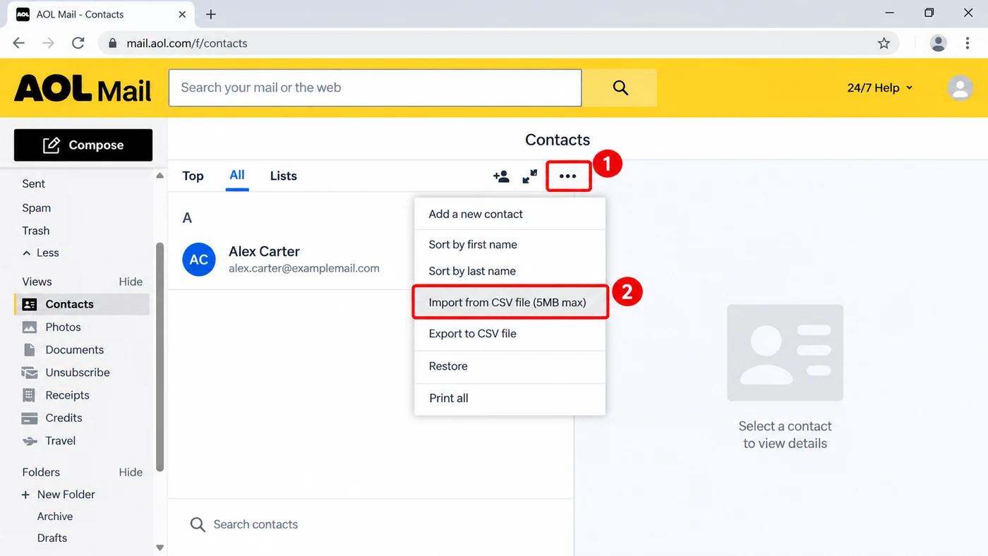Viewport: 988px width, 556px height.
Task: Open the Spam folder
Action: point(37,208)
